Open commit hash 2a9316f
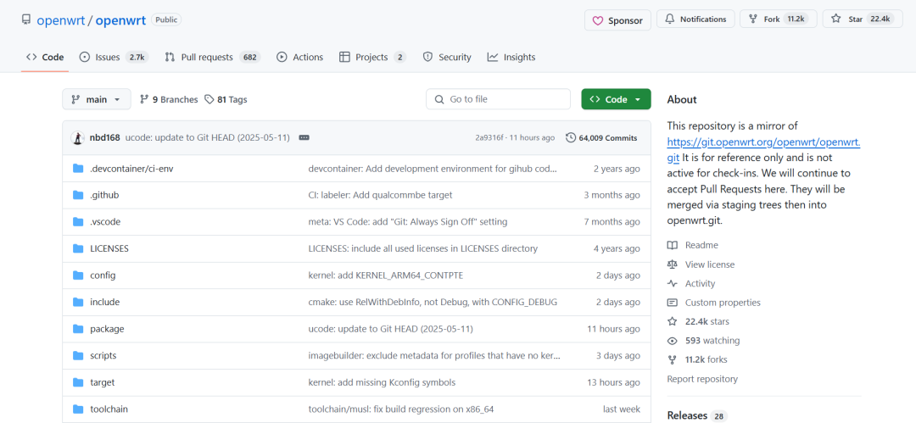Screen dimensions: 916x423 [x=490, y=138]
